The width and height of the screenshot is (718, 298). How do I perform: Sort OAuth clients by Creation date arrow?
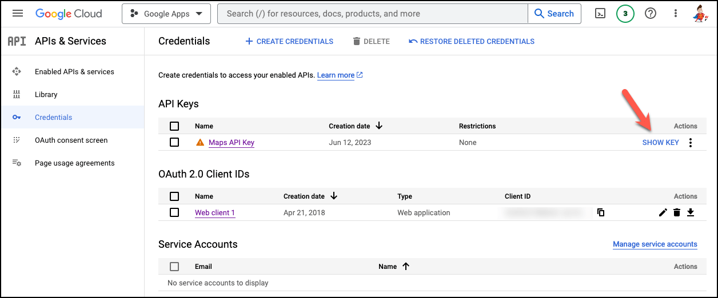pyautogui.click(x=334, y=196)
